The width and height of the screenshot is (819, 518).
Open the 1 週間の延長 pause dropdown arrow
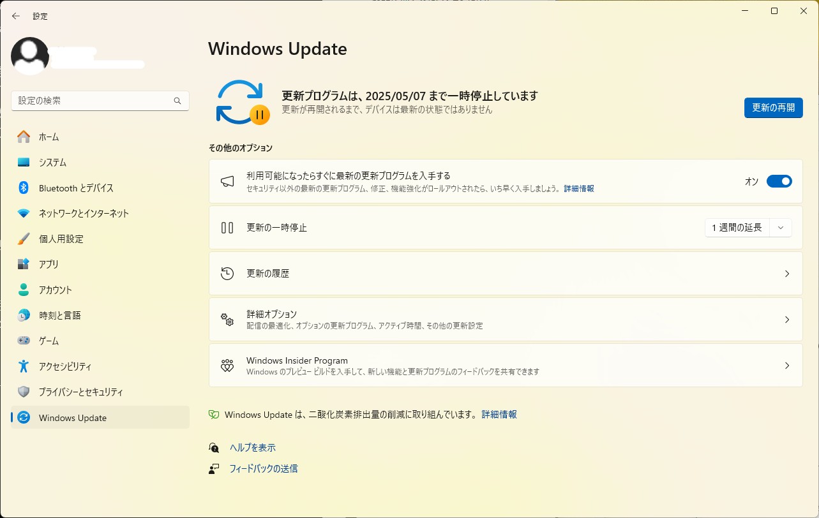tap(781, 228)
